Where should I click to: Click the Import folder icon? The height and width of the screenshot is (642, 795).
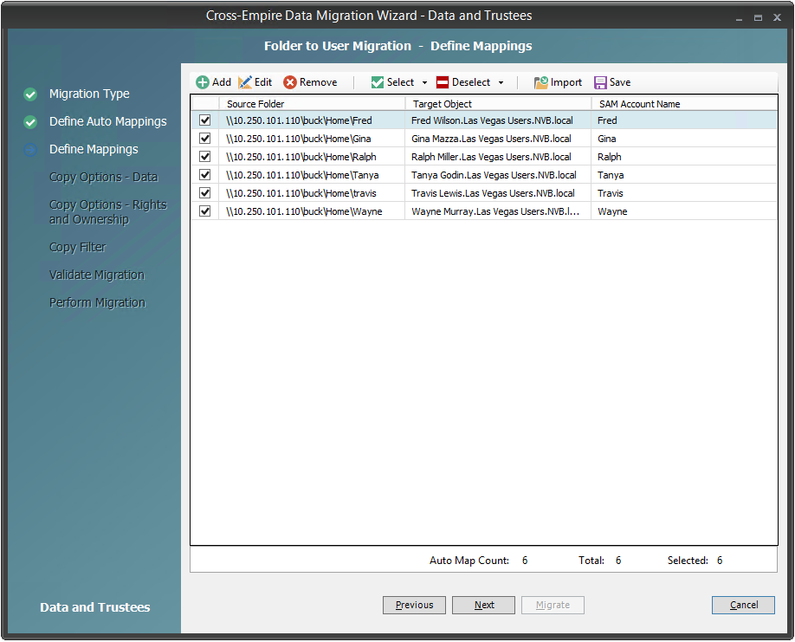pos(541,82)
